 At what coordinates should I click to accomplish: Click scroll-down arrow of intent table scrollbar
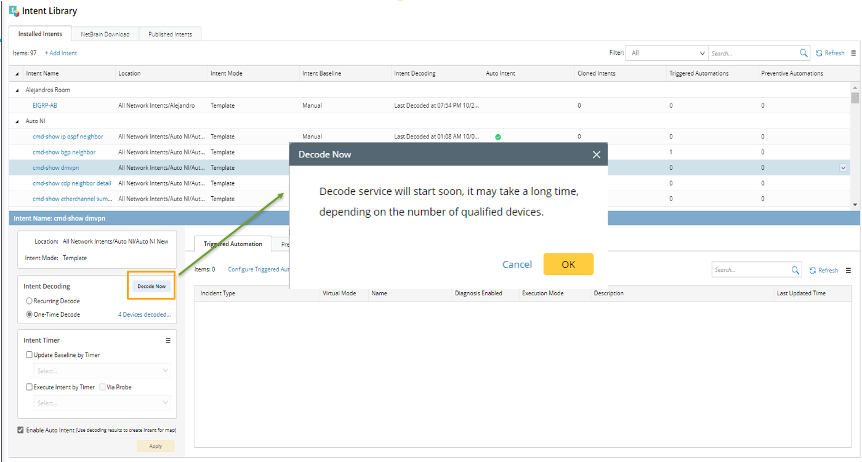(x=855, y=204)
